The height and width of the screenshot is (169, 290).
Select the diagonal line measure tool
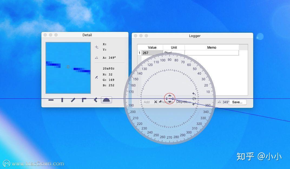point(73,100)
